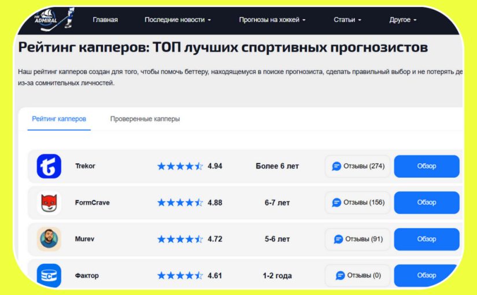
Task: Open the FormCrave fox mask icon
Action: (49, 203)
